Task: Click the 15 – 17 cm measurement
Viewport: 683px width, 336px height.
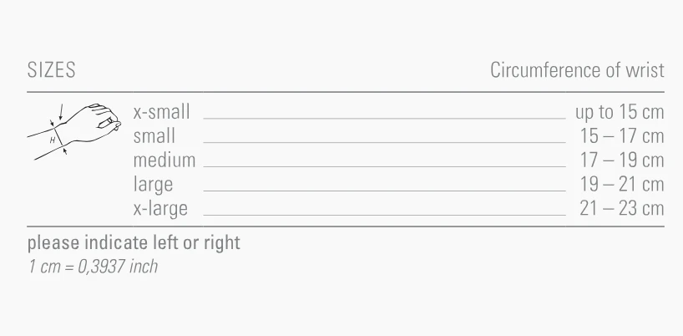Action: point(622,135)
